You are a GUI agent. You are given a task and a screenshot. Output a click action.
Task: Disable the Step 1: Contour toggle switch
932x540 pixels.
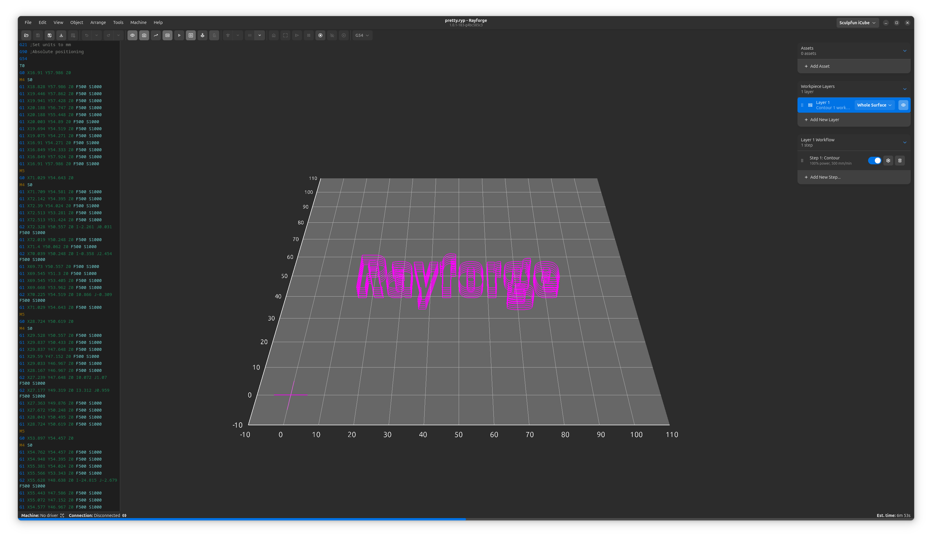click(x=875, y=161)
